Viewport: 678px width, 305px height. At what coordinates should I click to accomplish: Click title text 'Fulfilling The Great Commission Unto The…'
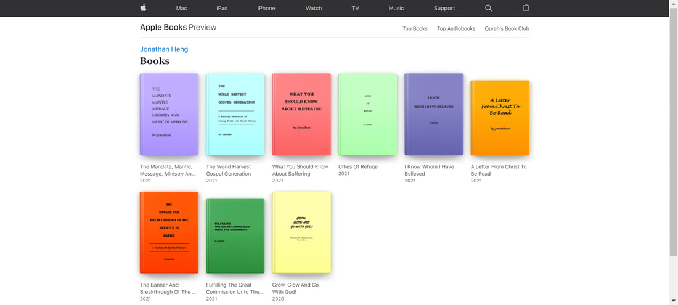coord(235,288)
